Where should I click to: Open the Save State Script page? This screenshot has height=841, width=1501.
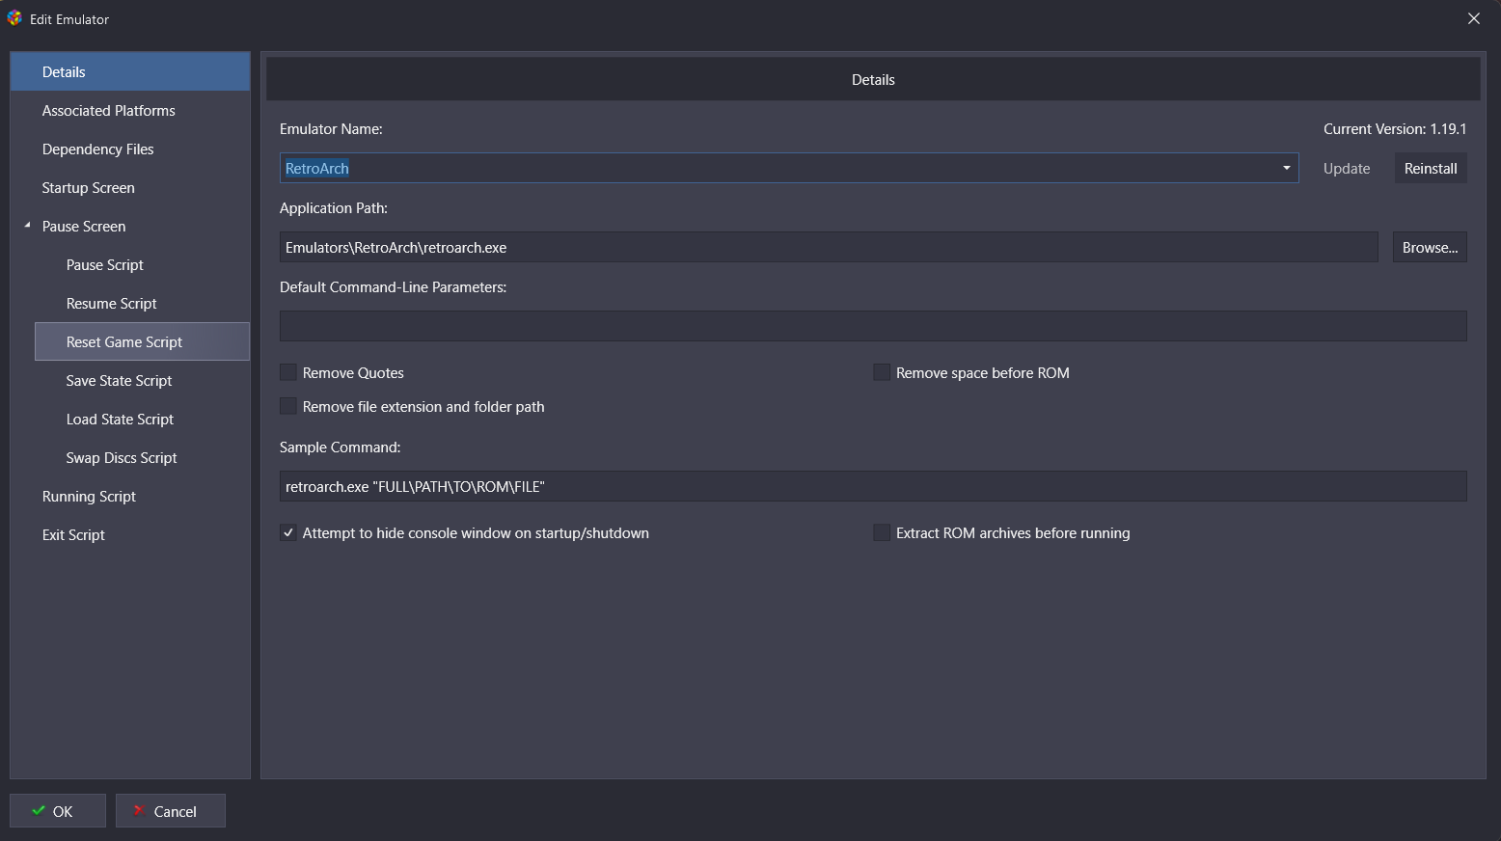click(142, 380)
